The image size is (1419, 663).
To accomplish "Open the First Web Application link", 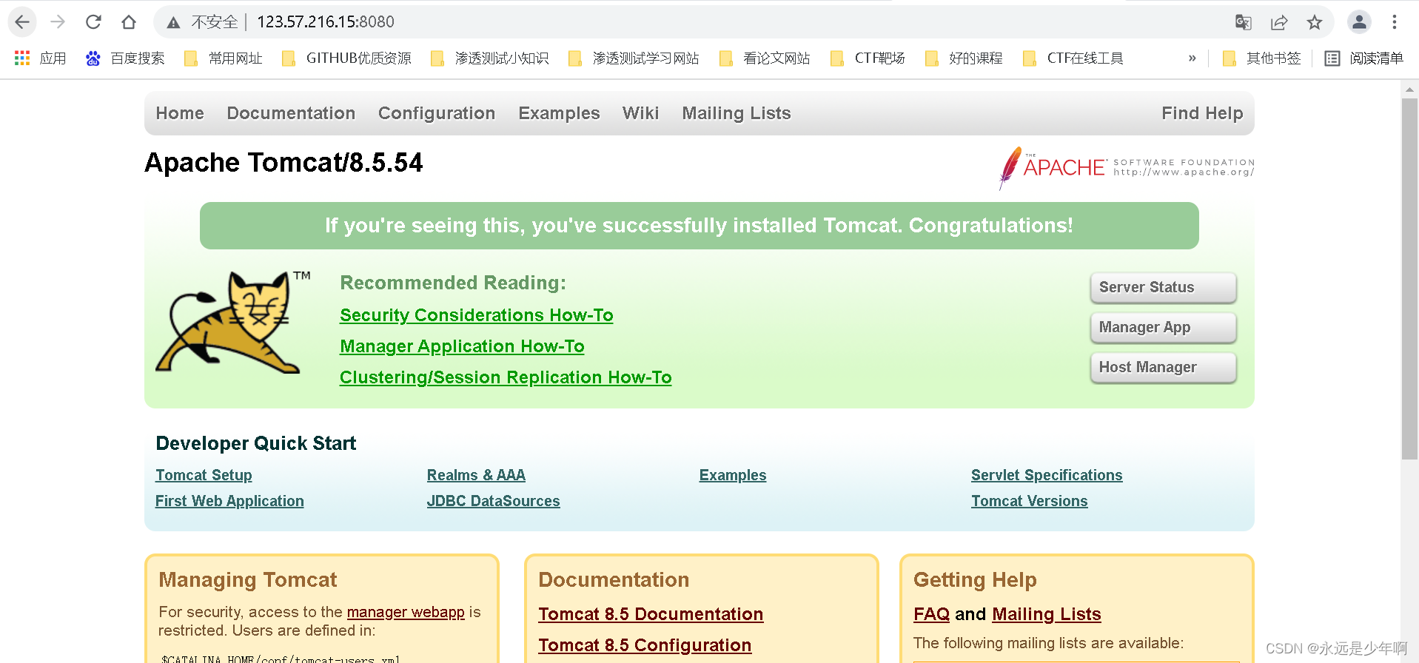I will point(229,501).
